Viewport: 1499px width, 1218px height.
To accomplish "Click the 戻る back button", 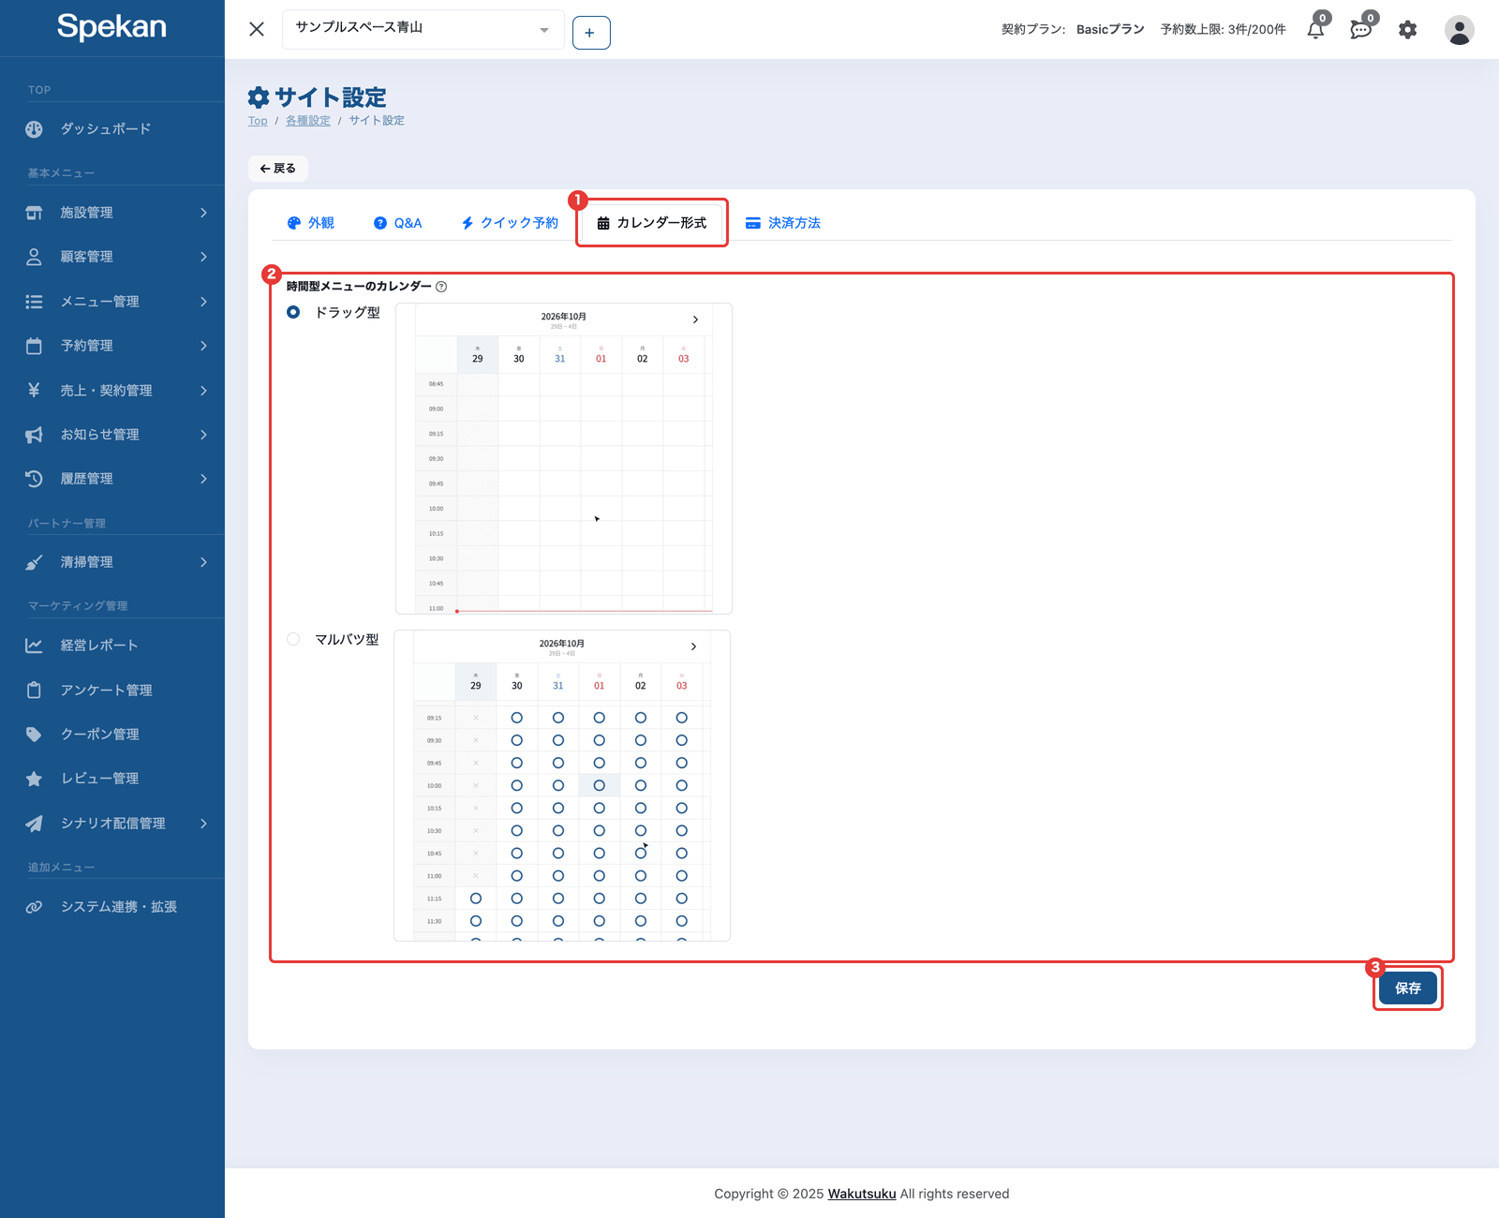I will point(278,169).
